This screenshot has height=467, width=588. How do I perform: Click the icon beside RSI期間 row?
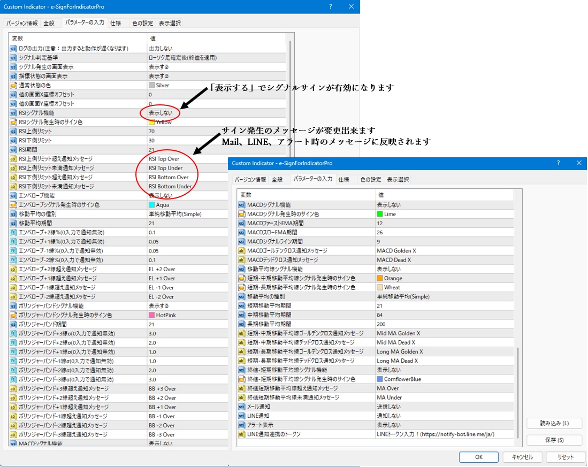pos(13,150)
